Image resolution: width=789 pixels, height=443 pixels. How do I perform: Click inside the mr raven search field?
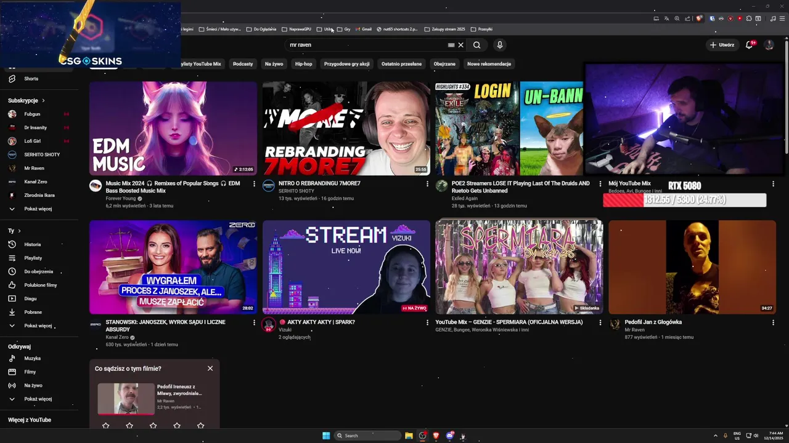(367, 45)
